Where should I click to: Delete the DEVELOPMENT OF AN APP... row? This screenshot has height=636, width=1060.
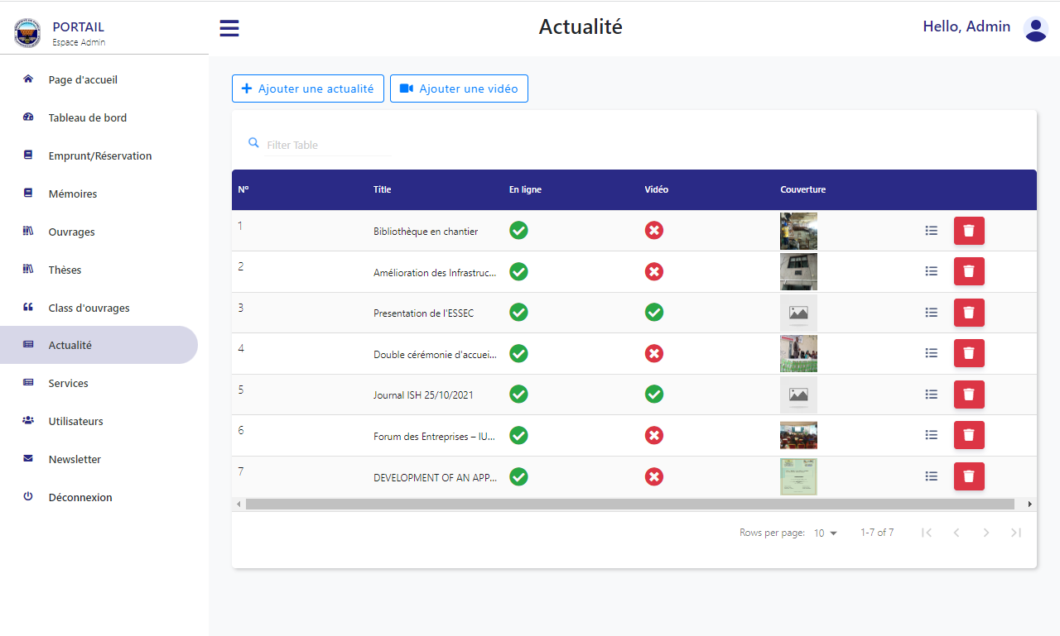point(969,476)
